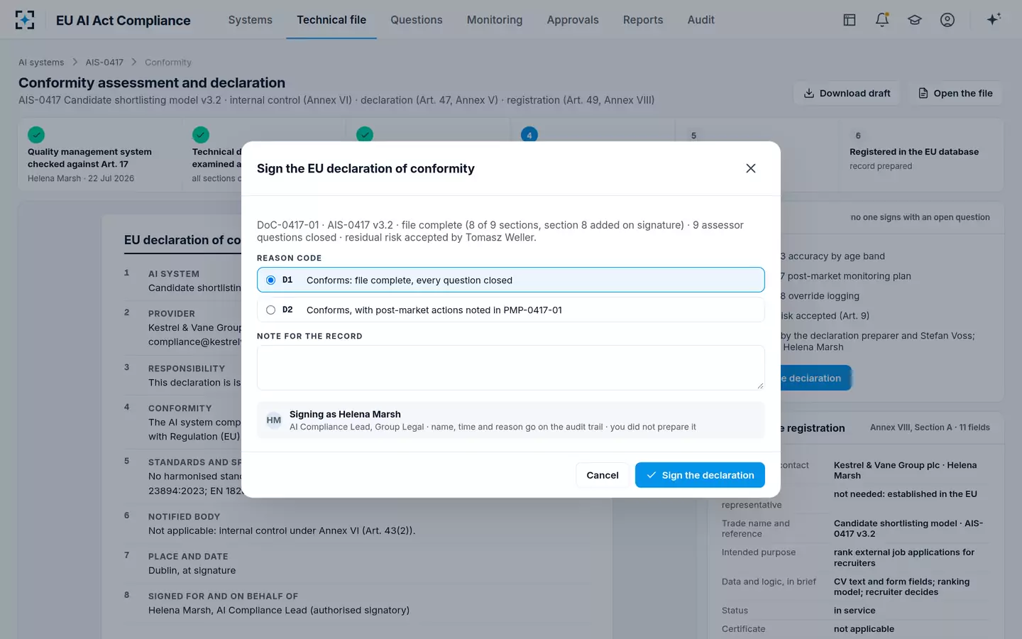Viewport: 1022px width, 639px height.
Task: Click 'not applicable' certificate value
Action: pos(864,629)
